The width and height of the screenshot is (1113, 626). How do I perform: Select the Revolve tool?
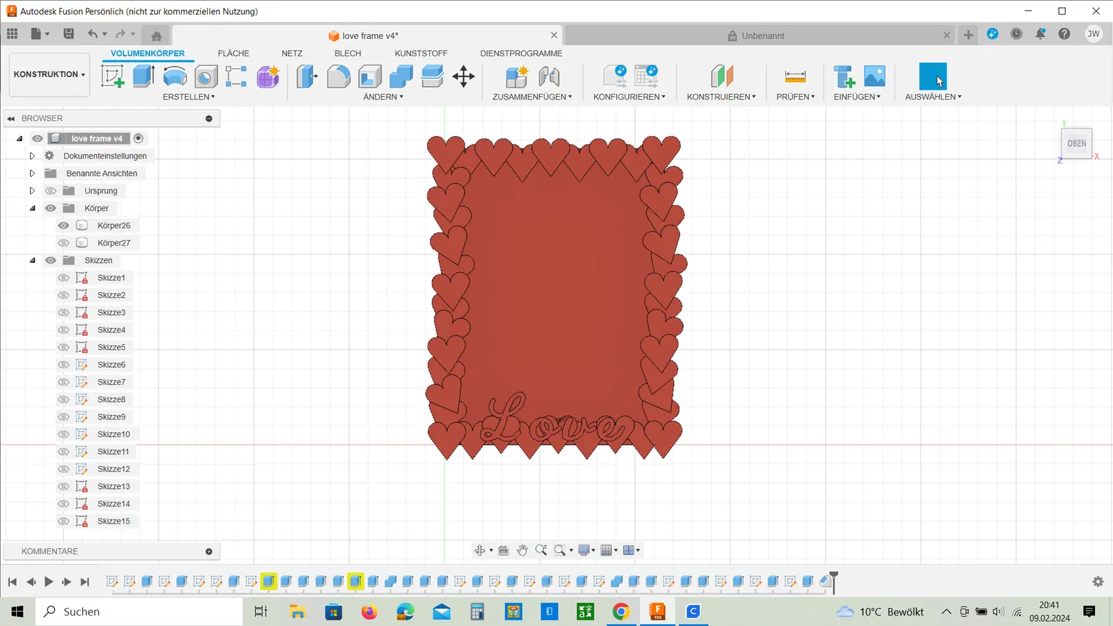tap(175, 76)
